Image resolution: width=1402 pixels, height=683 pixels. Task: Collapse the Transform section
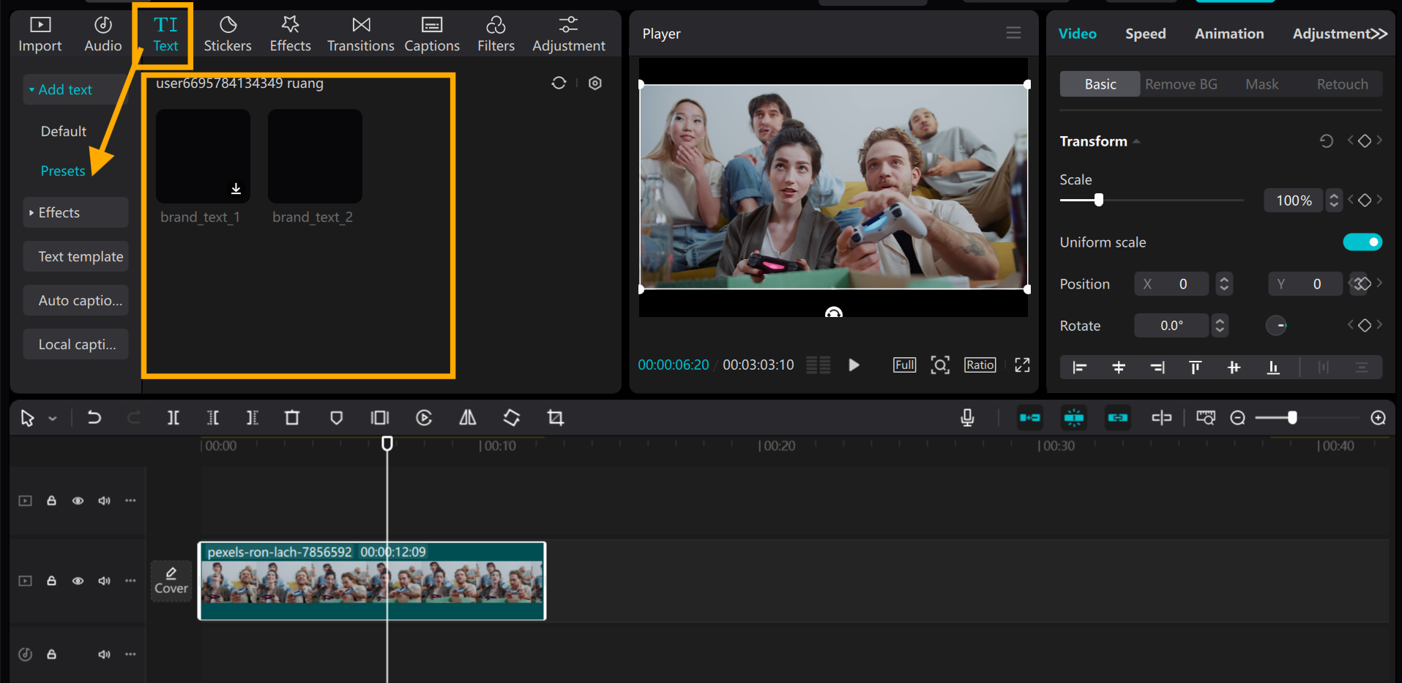(x=1136, y=141)
